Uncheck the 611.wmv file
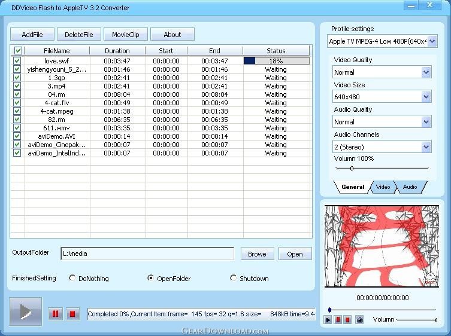Image resolution: width=451 pixels, height=336 pixels. [17, 127]
